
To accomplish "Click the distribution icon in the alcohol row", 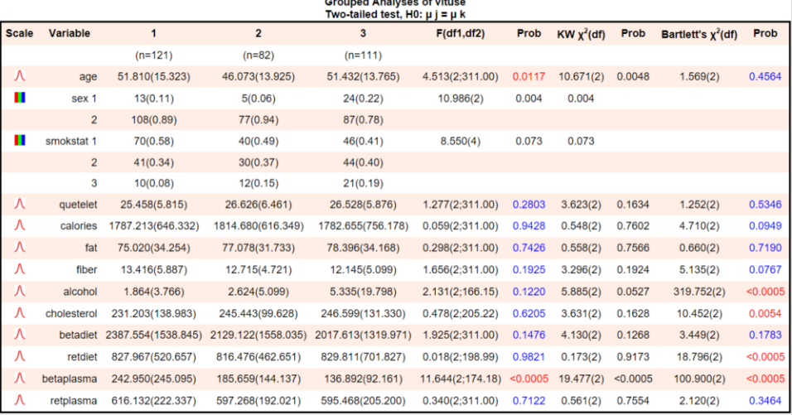I will tap(20, 292).
